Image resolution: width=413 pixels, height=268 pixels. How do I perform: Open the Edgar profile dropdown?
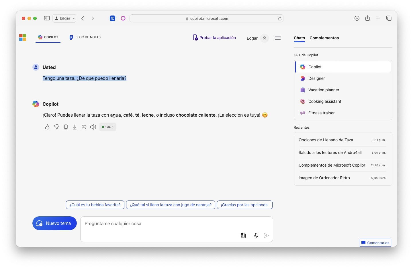[x=64, y=18]
